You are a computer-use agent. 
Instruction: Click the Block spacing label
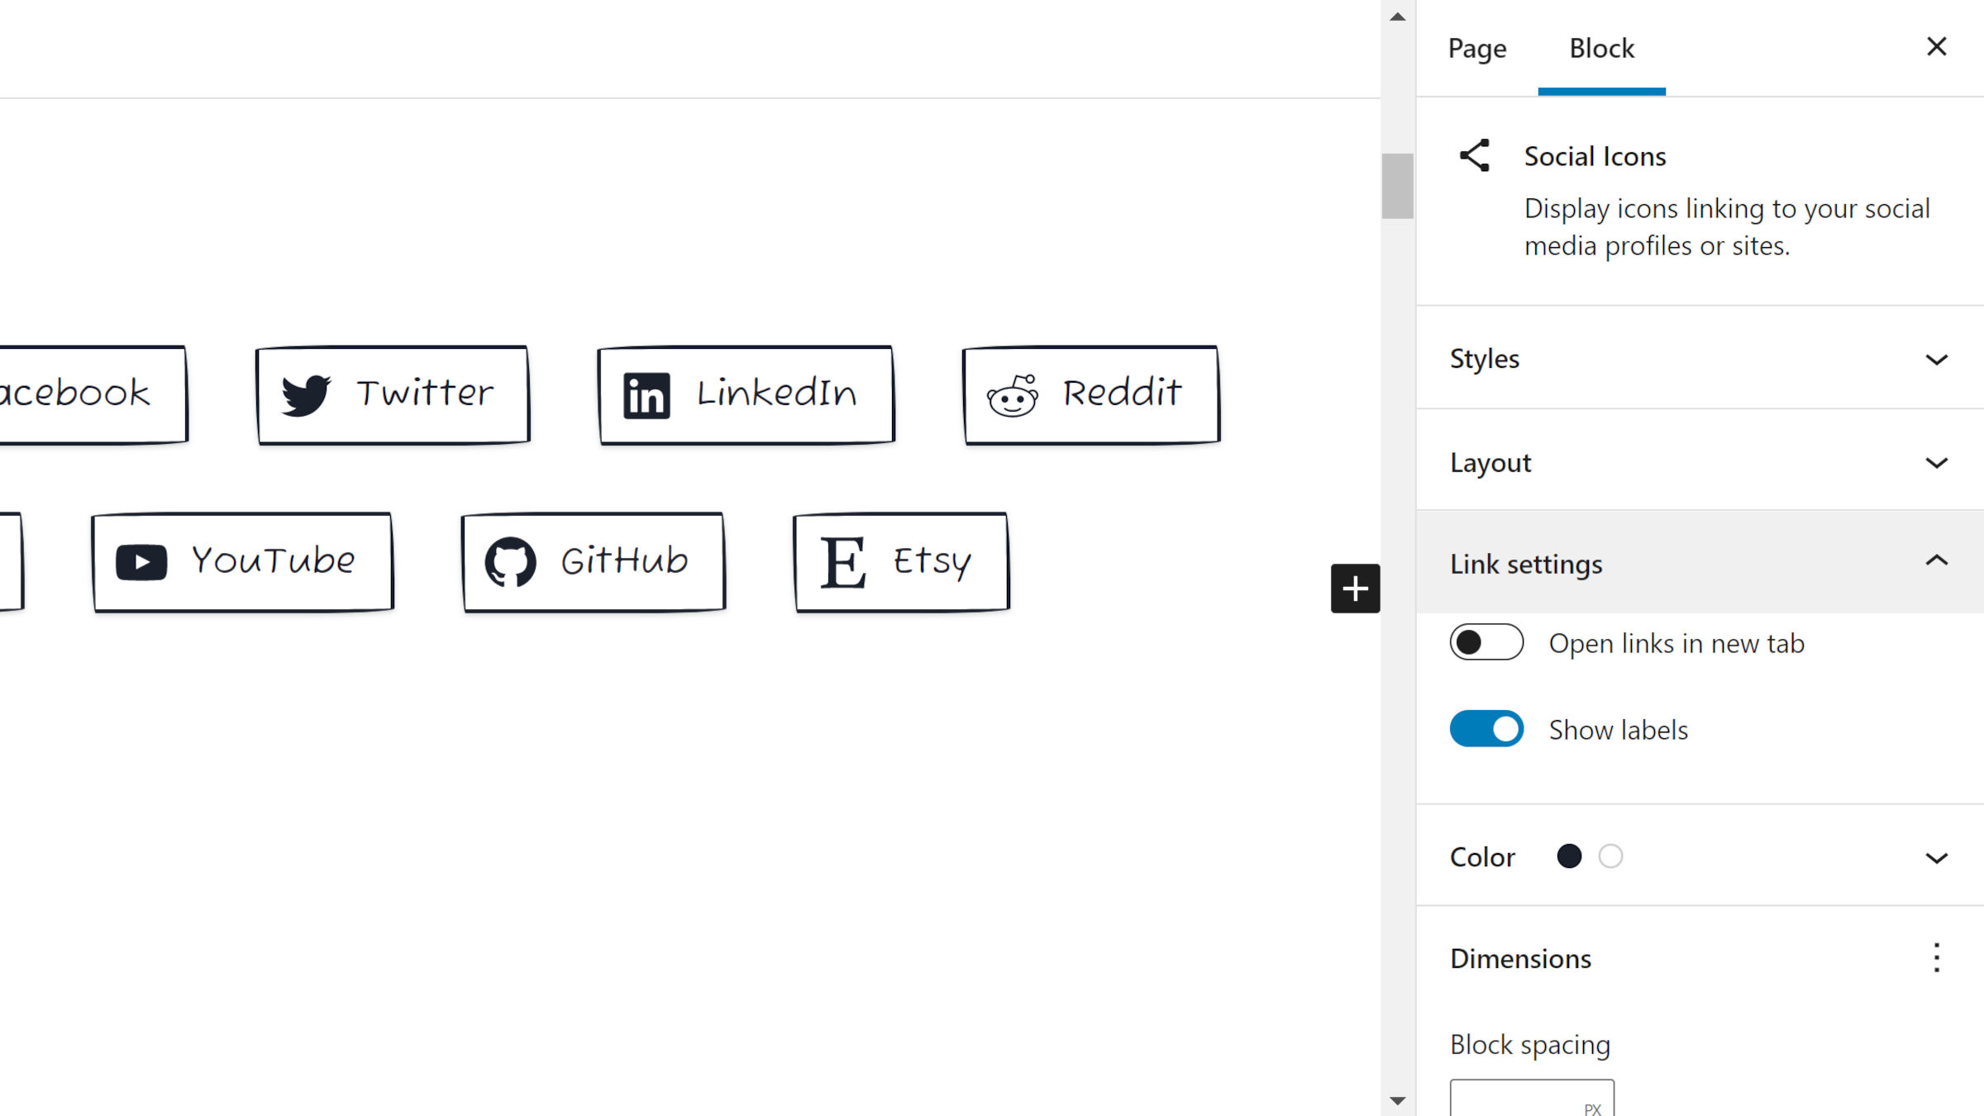point(1530,1045)
